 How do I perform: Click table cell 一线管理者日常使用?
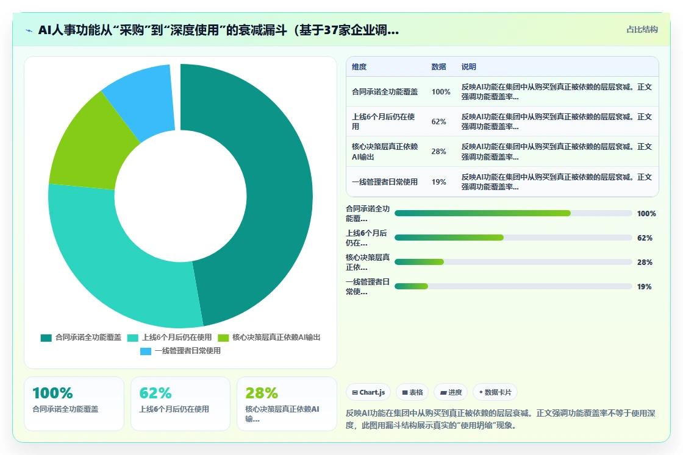click(385, 182)
